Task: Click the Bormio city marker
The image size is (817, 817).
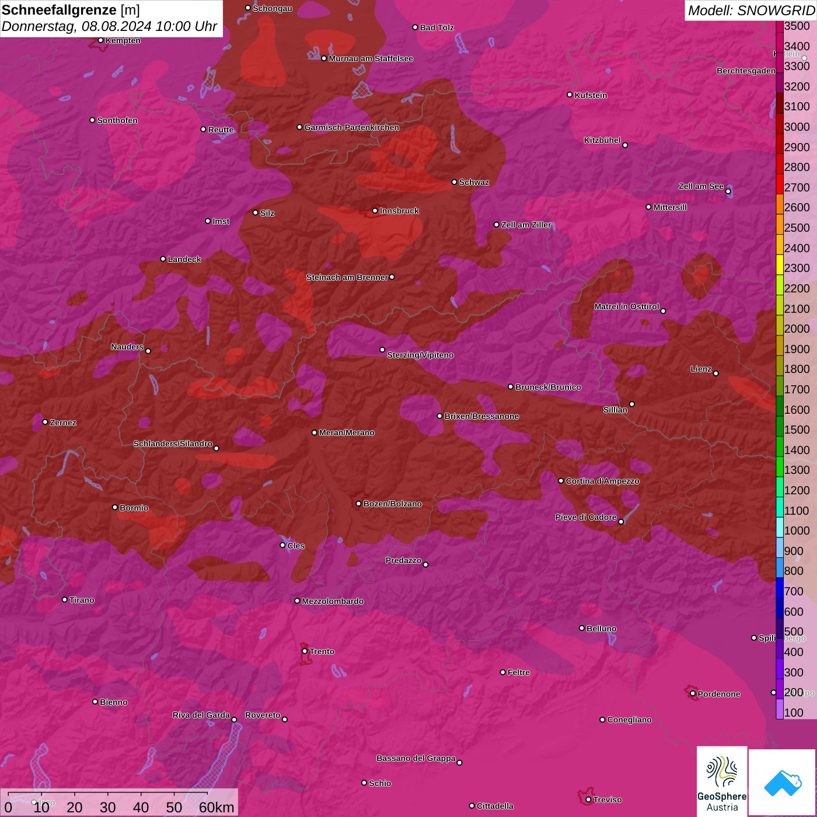Action: pyautogui.click(x=115, y=507)
